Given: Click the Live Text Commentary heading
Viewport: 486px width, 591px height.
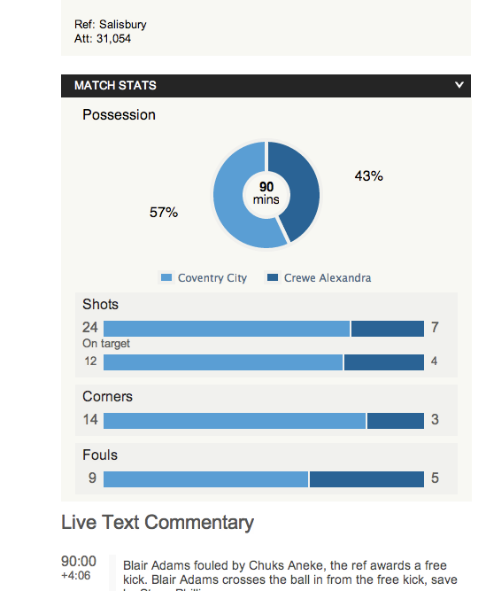Looking at the screenshot, I should click(158, 523).
